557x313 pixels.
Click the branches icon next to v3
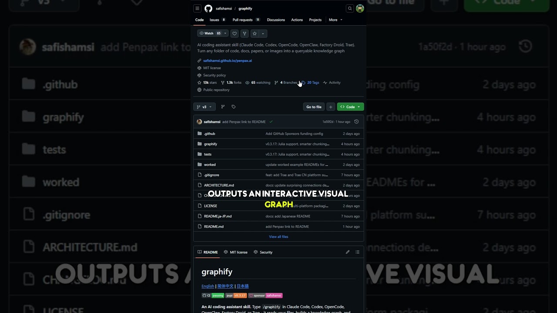point(223,107)
